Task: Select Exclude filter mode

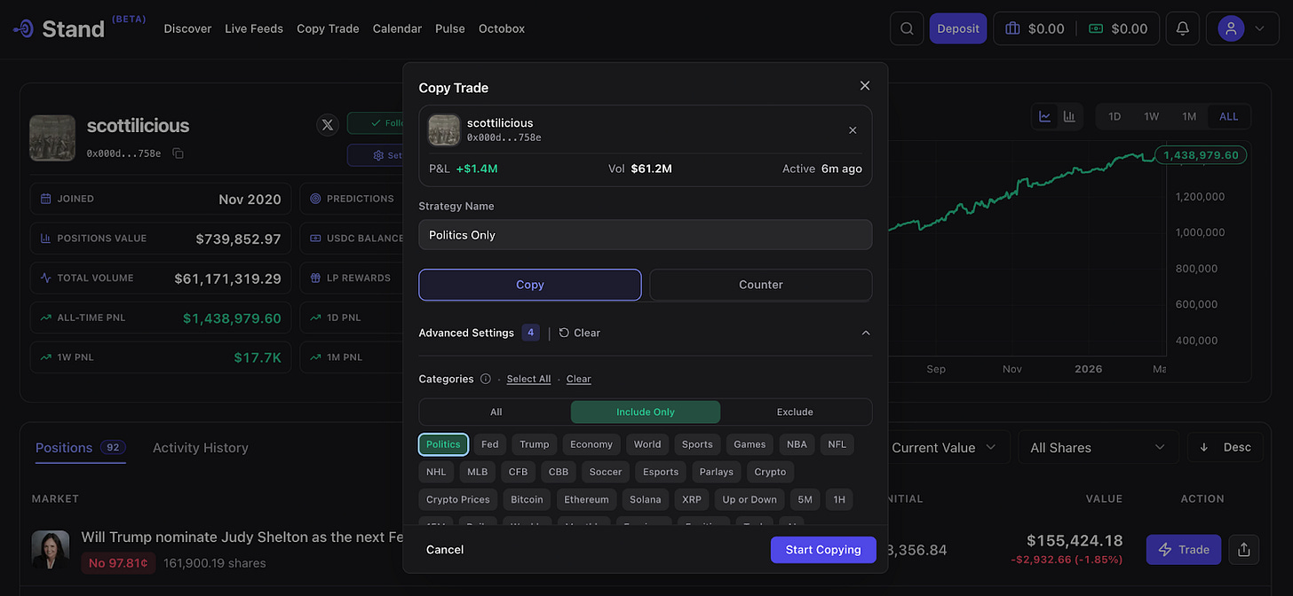Action: pos(795,412)
